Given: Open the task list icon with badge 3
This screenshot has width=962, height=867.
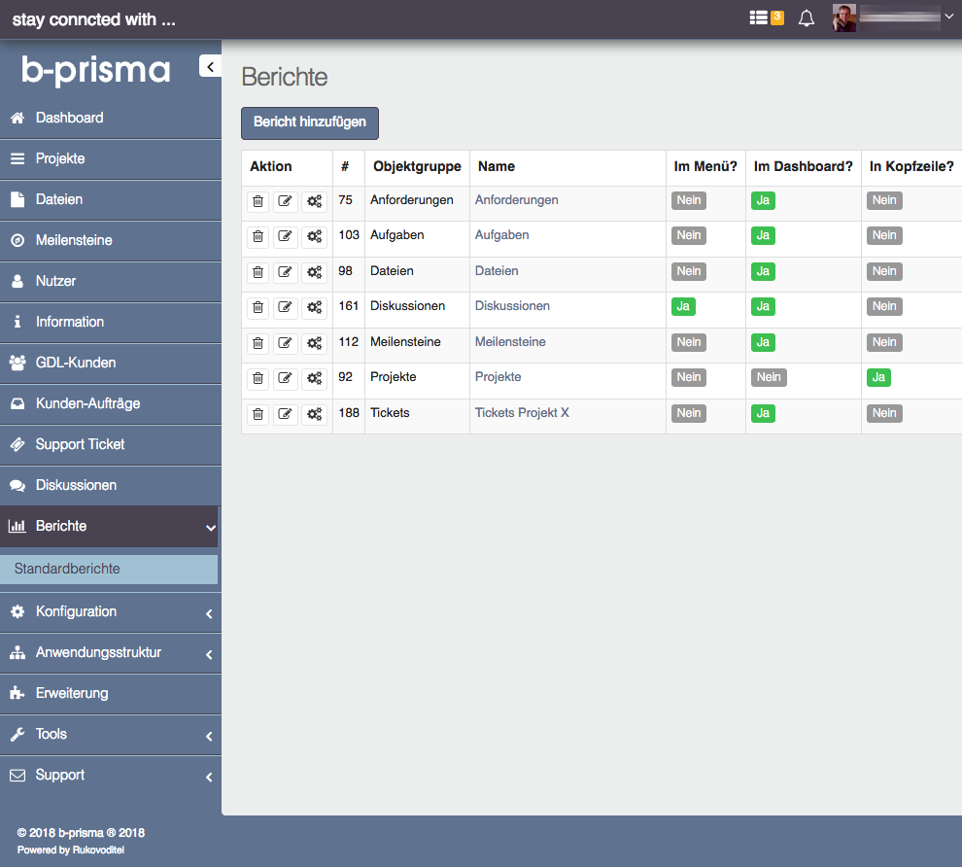Looking at the screenshot, I should (x=766, y=18).
